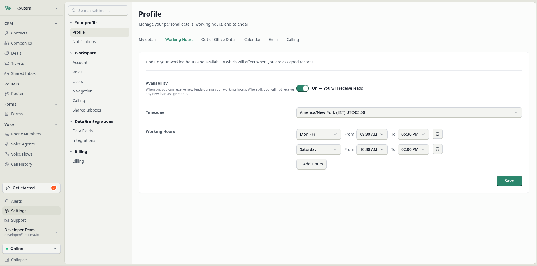Image resolution: width=537 pixels, height=266 pixels.
Task: Change the 10:30 AM start time
Action: pos(372,149)
